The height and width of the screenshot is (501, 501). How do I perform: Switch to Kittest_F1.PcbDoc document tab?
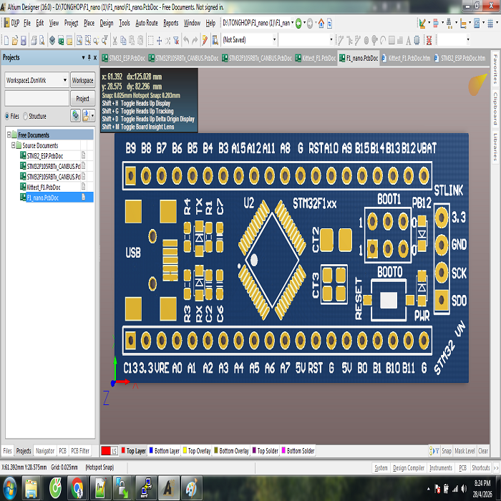pos(316,58)
